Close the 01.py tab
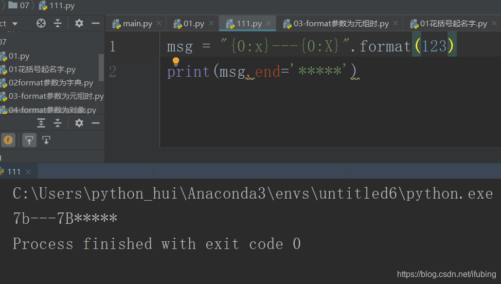501x284 pixels. tap(211, 23)
